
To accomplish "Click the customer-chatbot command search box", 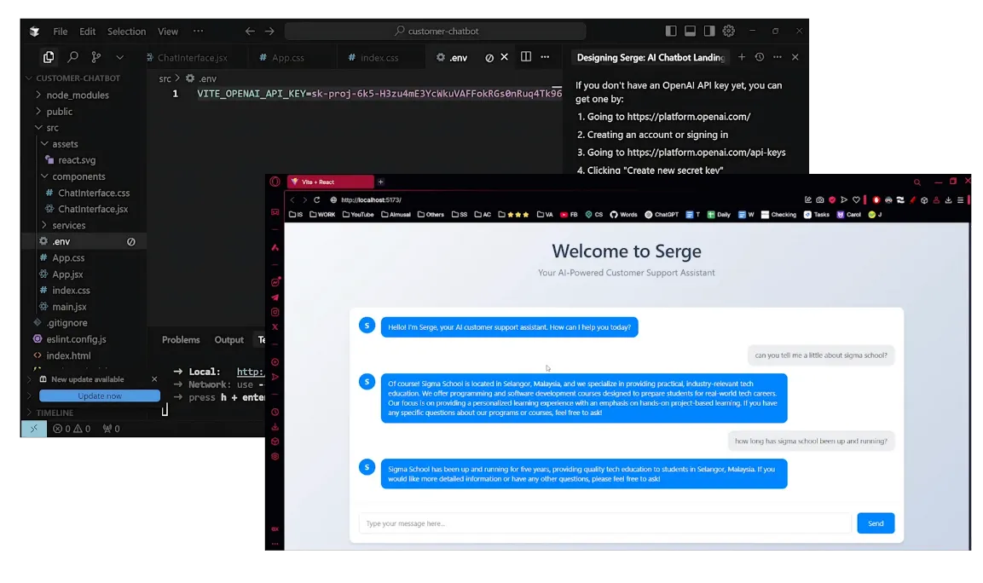I will point(436,31).
